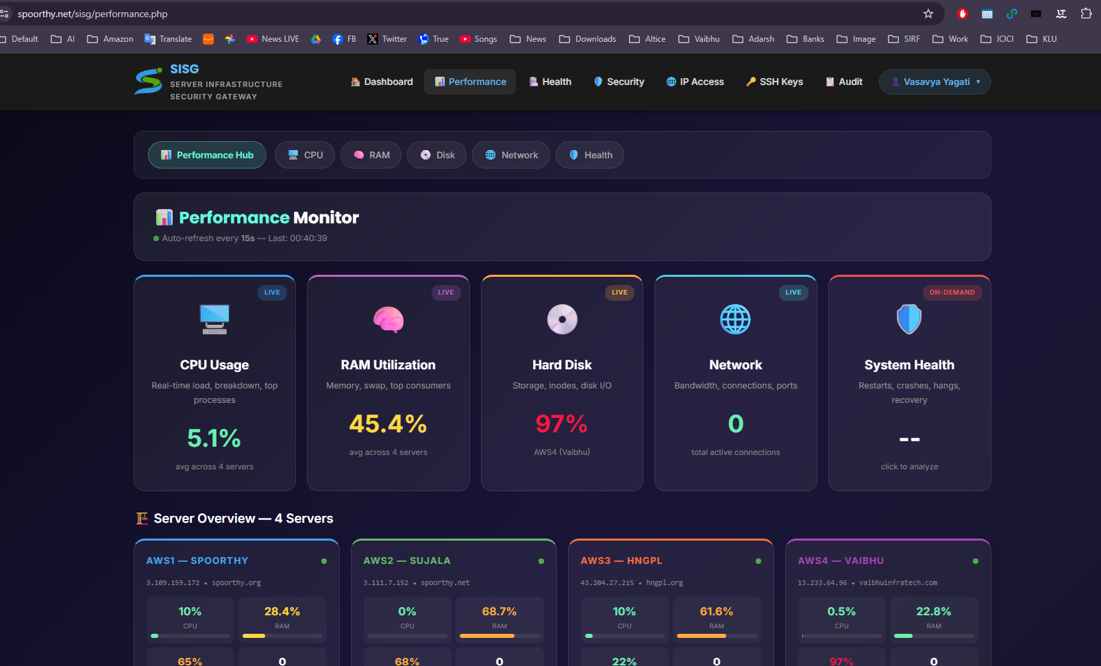Open the Songs YouTube bookmark
This screenshot has height=666, width=1101.
tap(478, 39)
